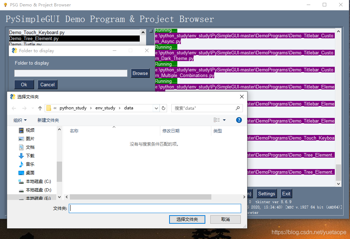Click the env_study breadcrumb
The image size is (350, 239).
(105, 108)
